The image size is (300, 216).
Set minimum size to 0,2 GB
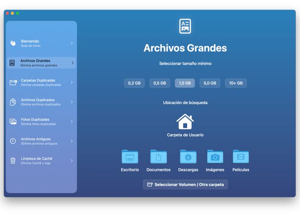(x=134, y=83)
